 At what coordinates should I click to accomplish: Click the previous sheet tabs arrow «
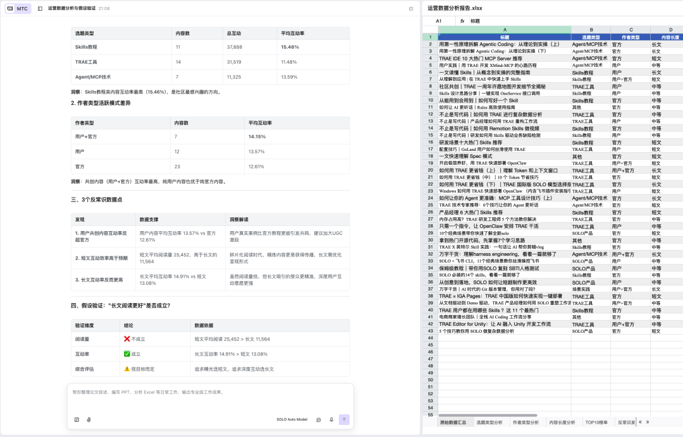[640, 422]
